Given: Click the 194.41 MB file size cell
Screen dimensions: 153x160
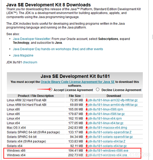Looking at the screenshot, I should click(x=76, y=150).
